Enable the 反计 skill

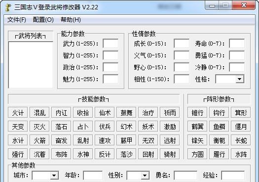click(105, 154)
